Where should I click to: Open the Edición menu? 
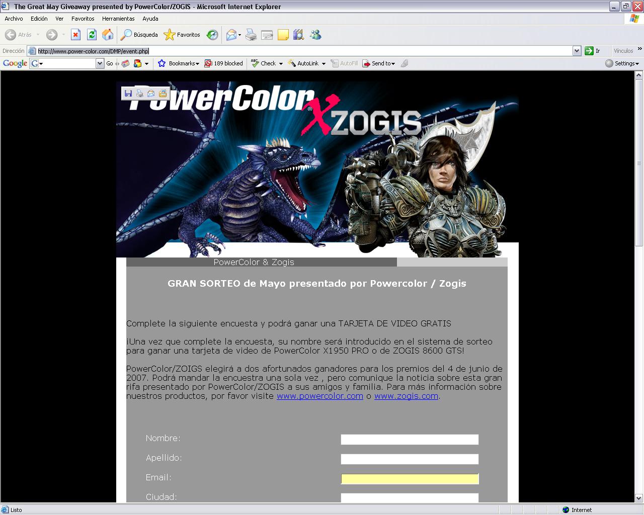click(x=39, y=19)
